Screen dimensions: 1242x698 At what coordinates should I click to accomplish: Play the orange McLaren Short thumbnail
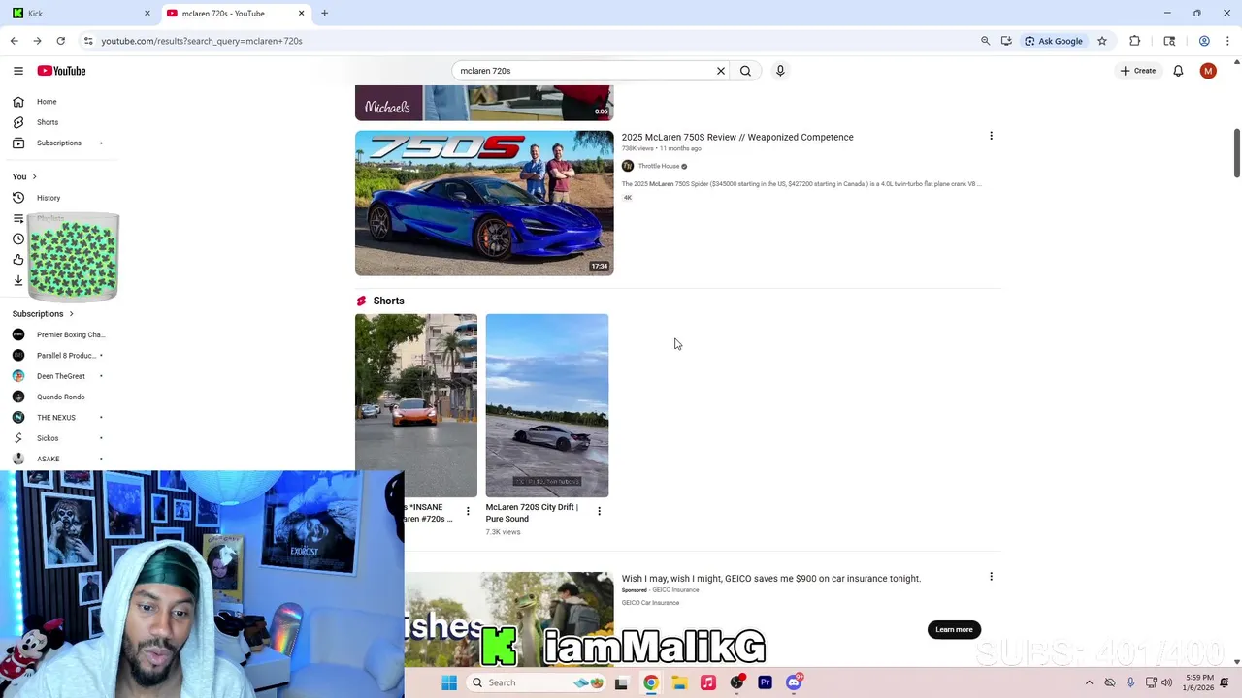(416, 405)
